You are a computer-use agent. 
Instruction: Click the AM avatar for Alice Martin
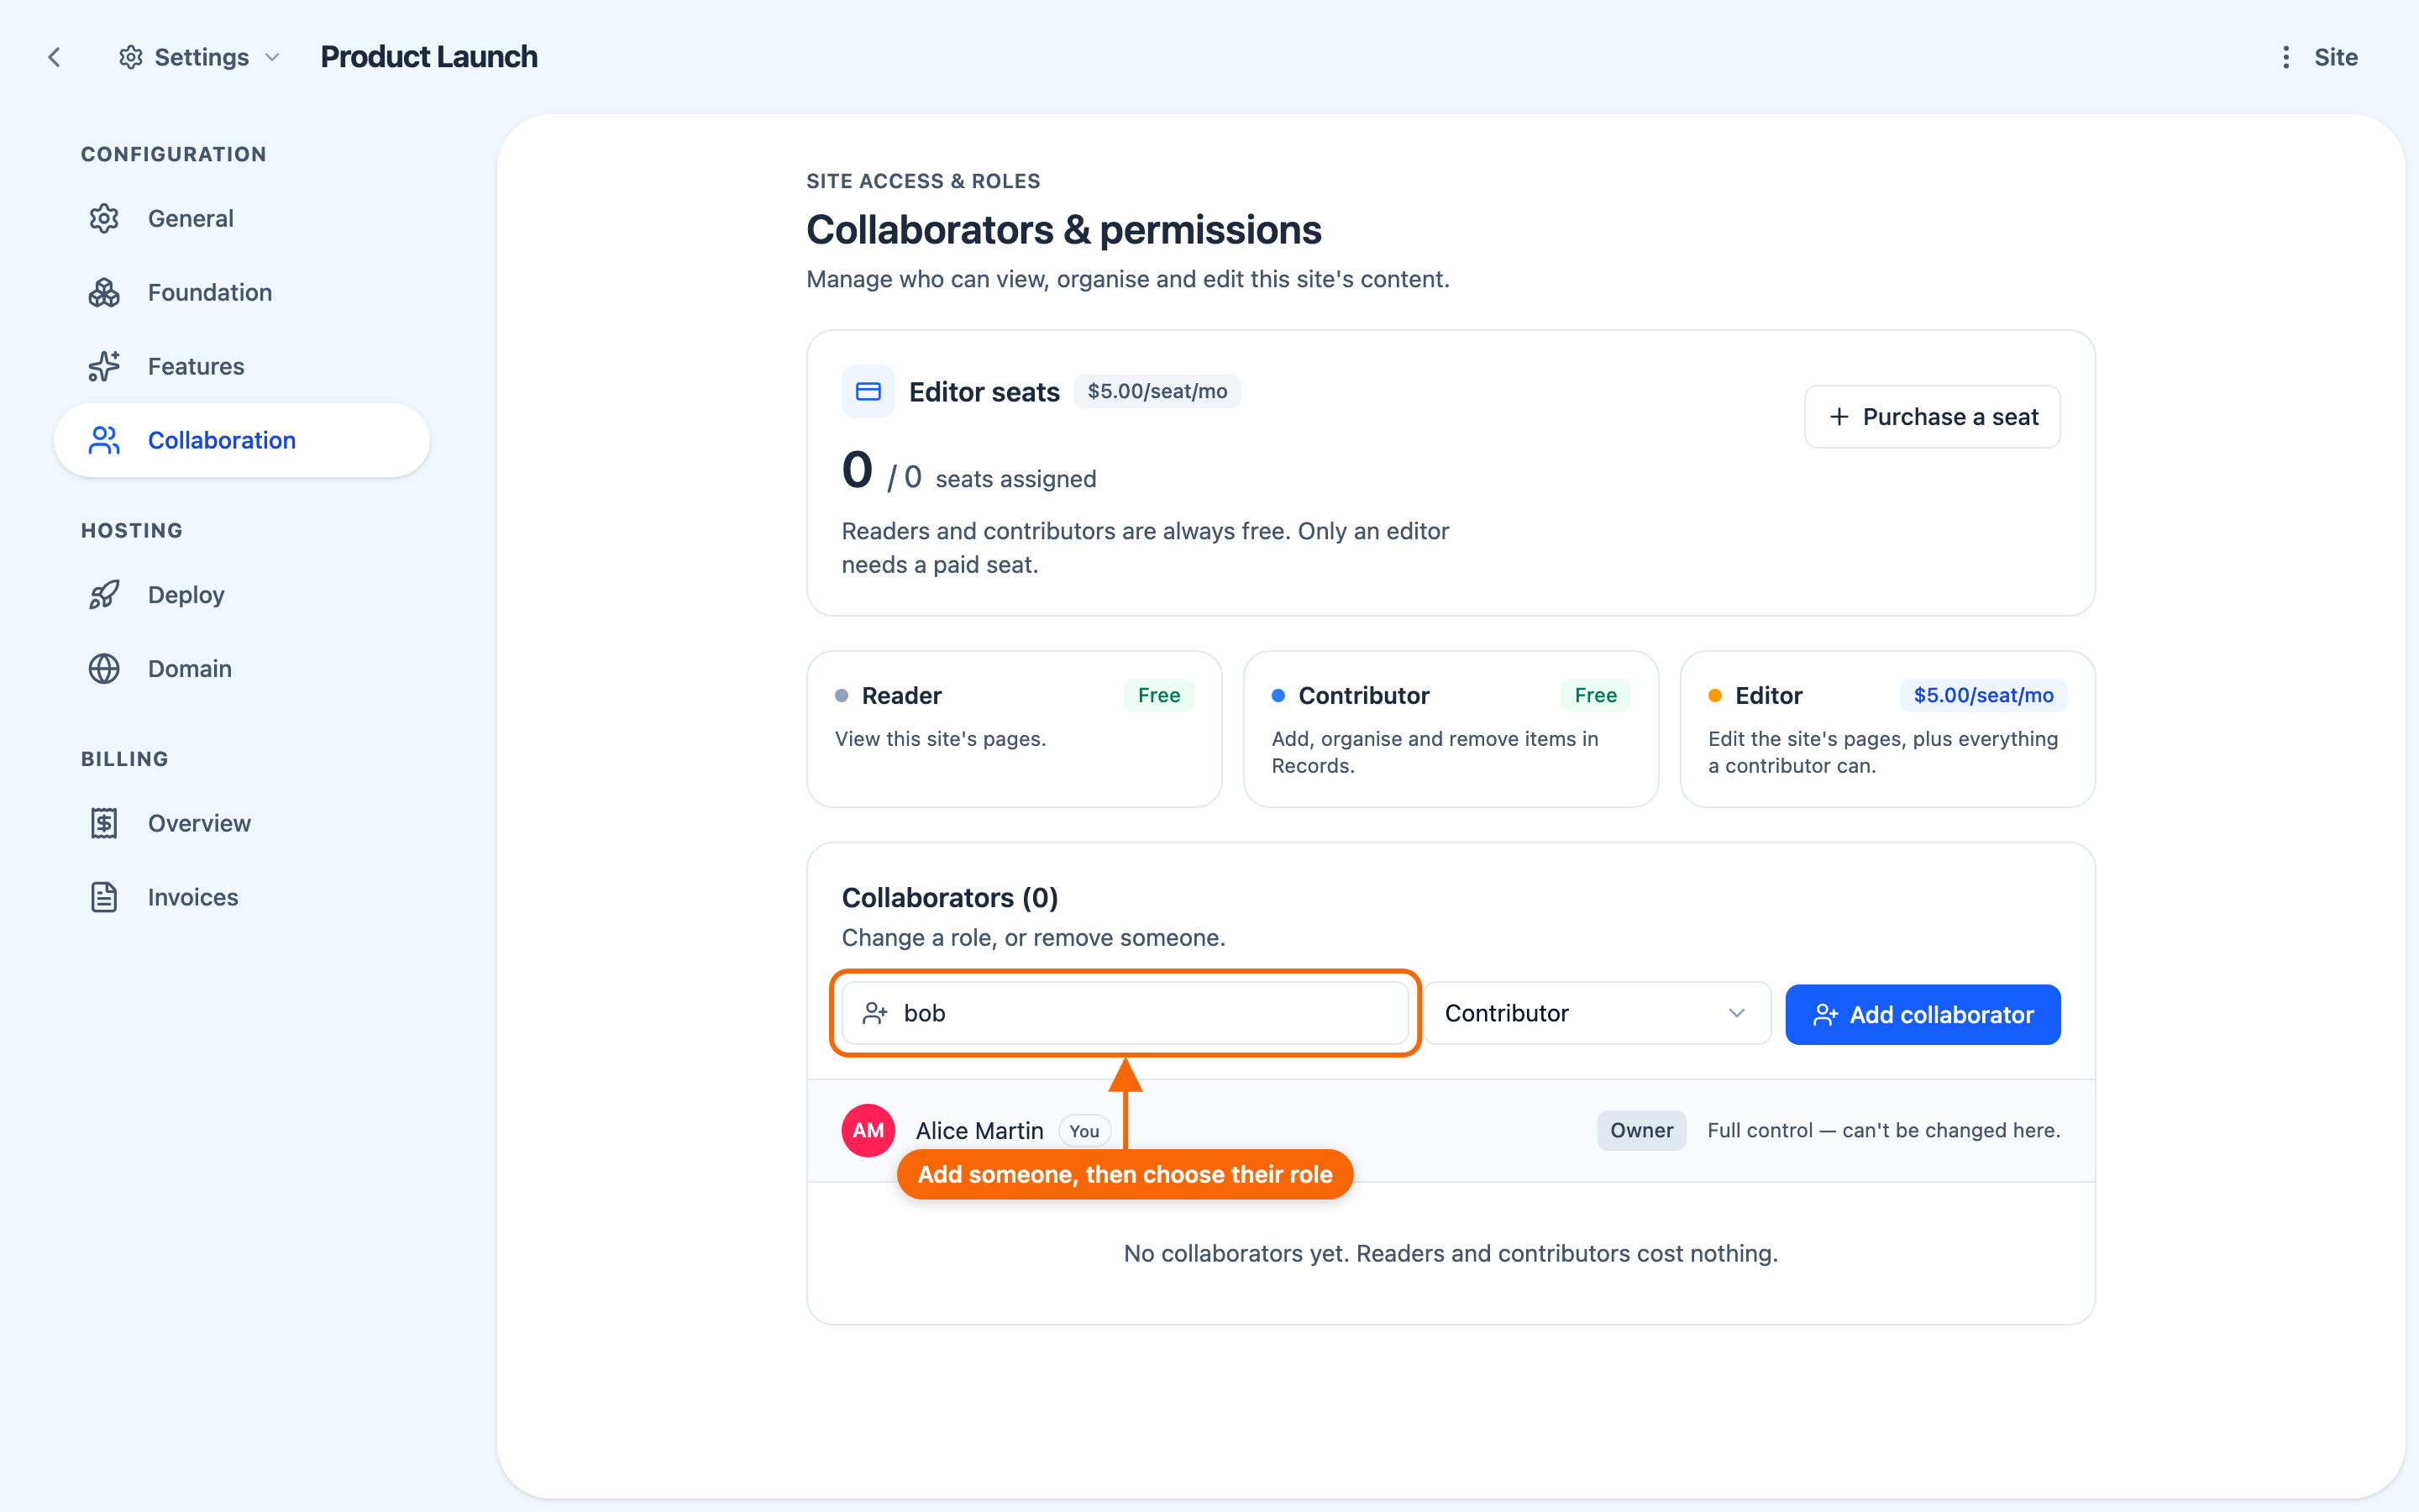tap(868, 1130)
